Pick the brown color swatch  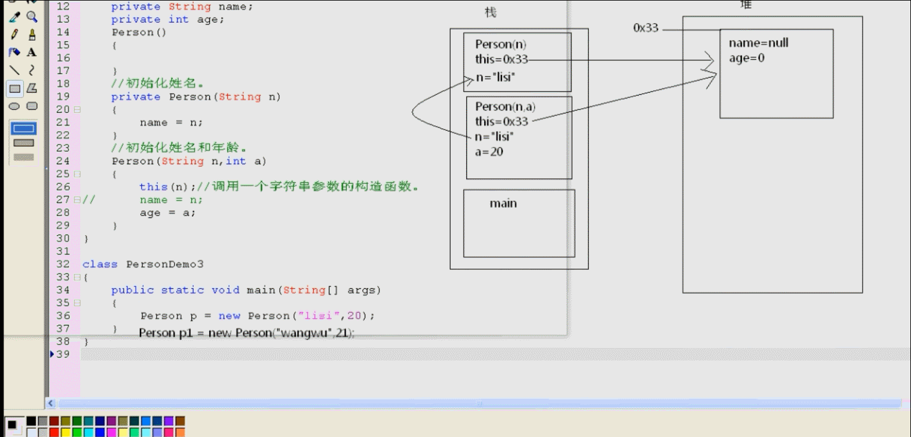click(x=180, y=421)
